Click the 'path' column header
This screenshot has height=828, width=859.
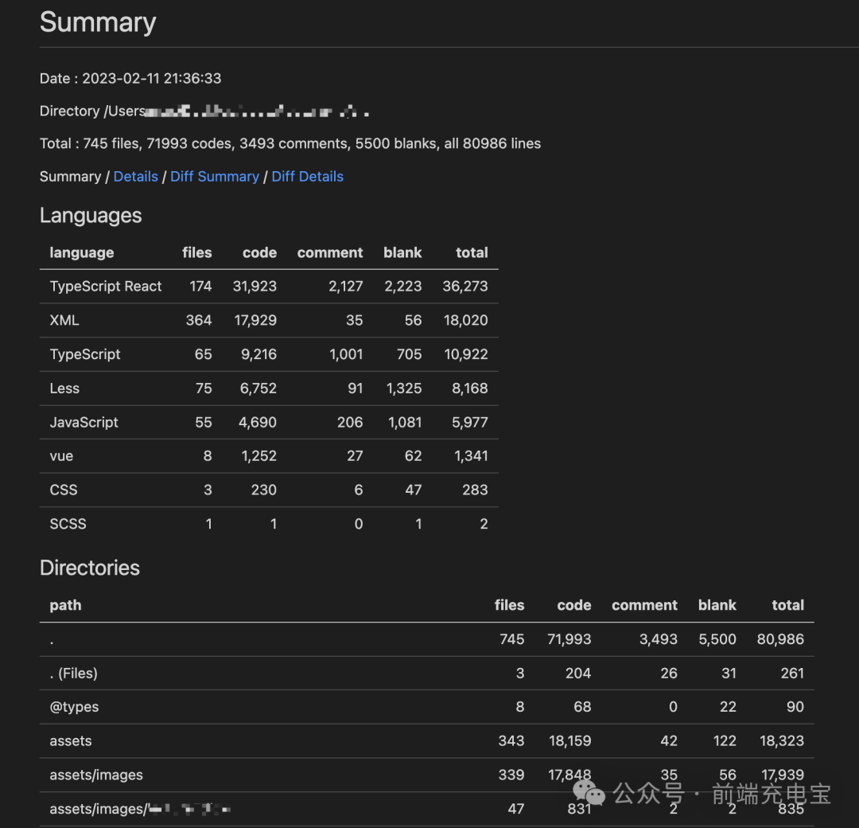[x=65, y=605]
